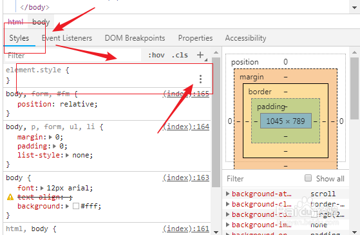Expand the list-style shorthand property
Image resolution: width=360 pixels, height=235 pixels.
[x=67, y=155]
